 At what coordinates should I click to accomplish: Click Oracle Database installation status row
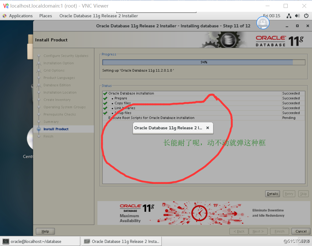204,93
